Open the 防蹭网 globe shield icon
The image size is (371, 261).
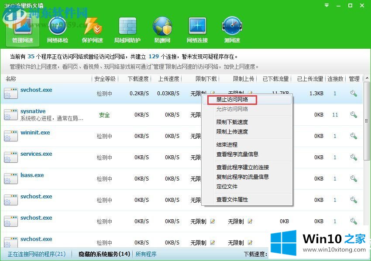pos(162,30)
